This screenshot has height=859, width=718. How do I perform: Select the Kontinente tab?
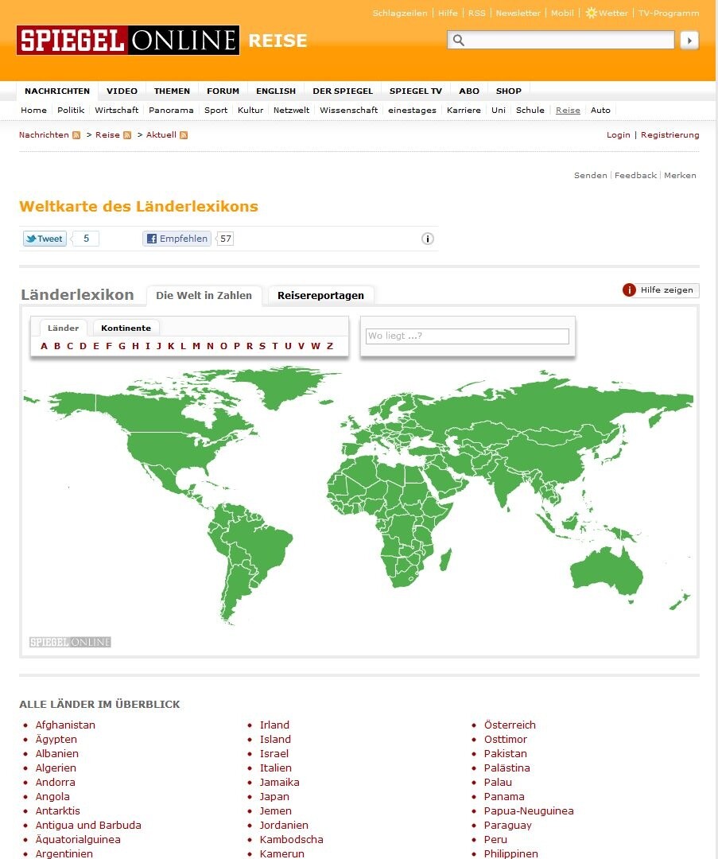point(126,328)
